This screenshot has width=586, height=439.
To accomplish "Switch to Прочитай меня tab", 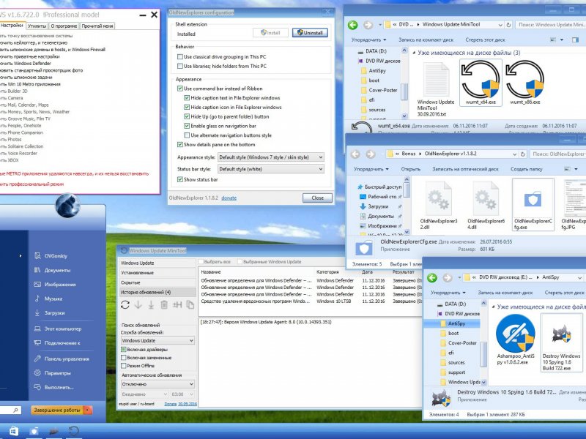I will (x=97, y=26).
